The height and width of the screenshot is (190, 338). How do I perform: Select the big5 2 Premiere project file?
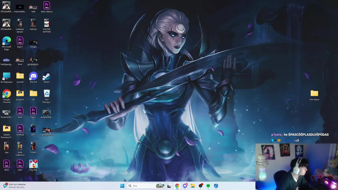20,42
